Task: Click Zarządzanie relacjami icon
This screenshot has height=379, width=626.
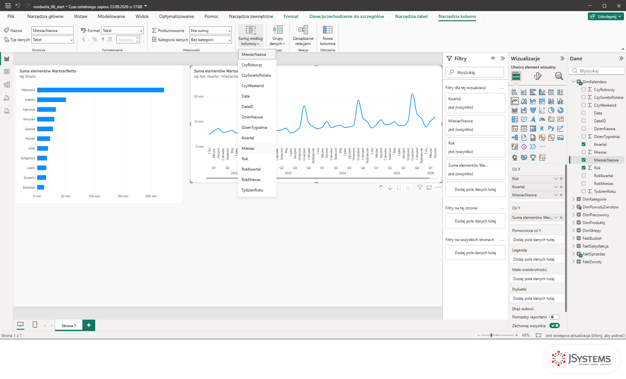Action: (x=303, y=30)
